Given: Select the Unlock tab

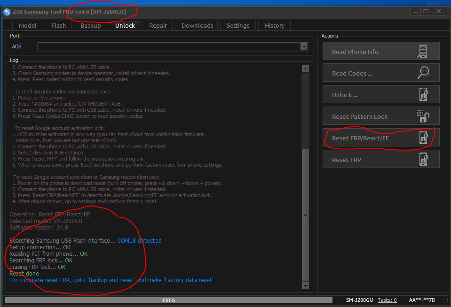Looking at the screenshot, I should click(125, 25).
